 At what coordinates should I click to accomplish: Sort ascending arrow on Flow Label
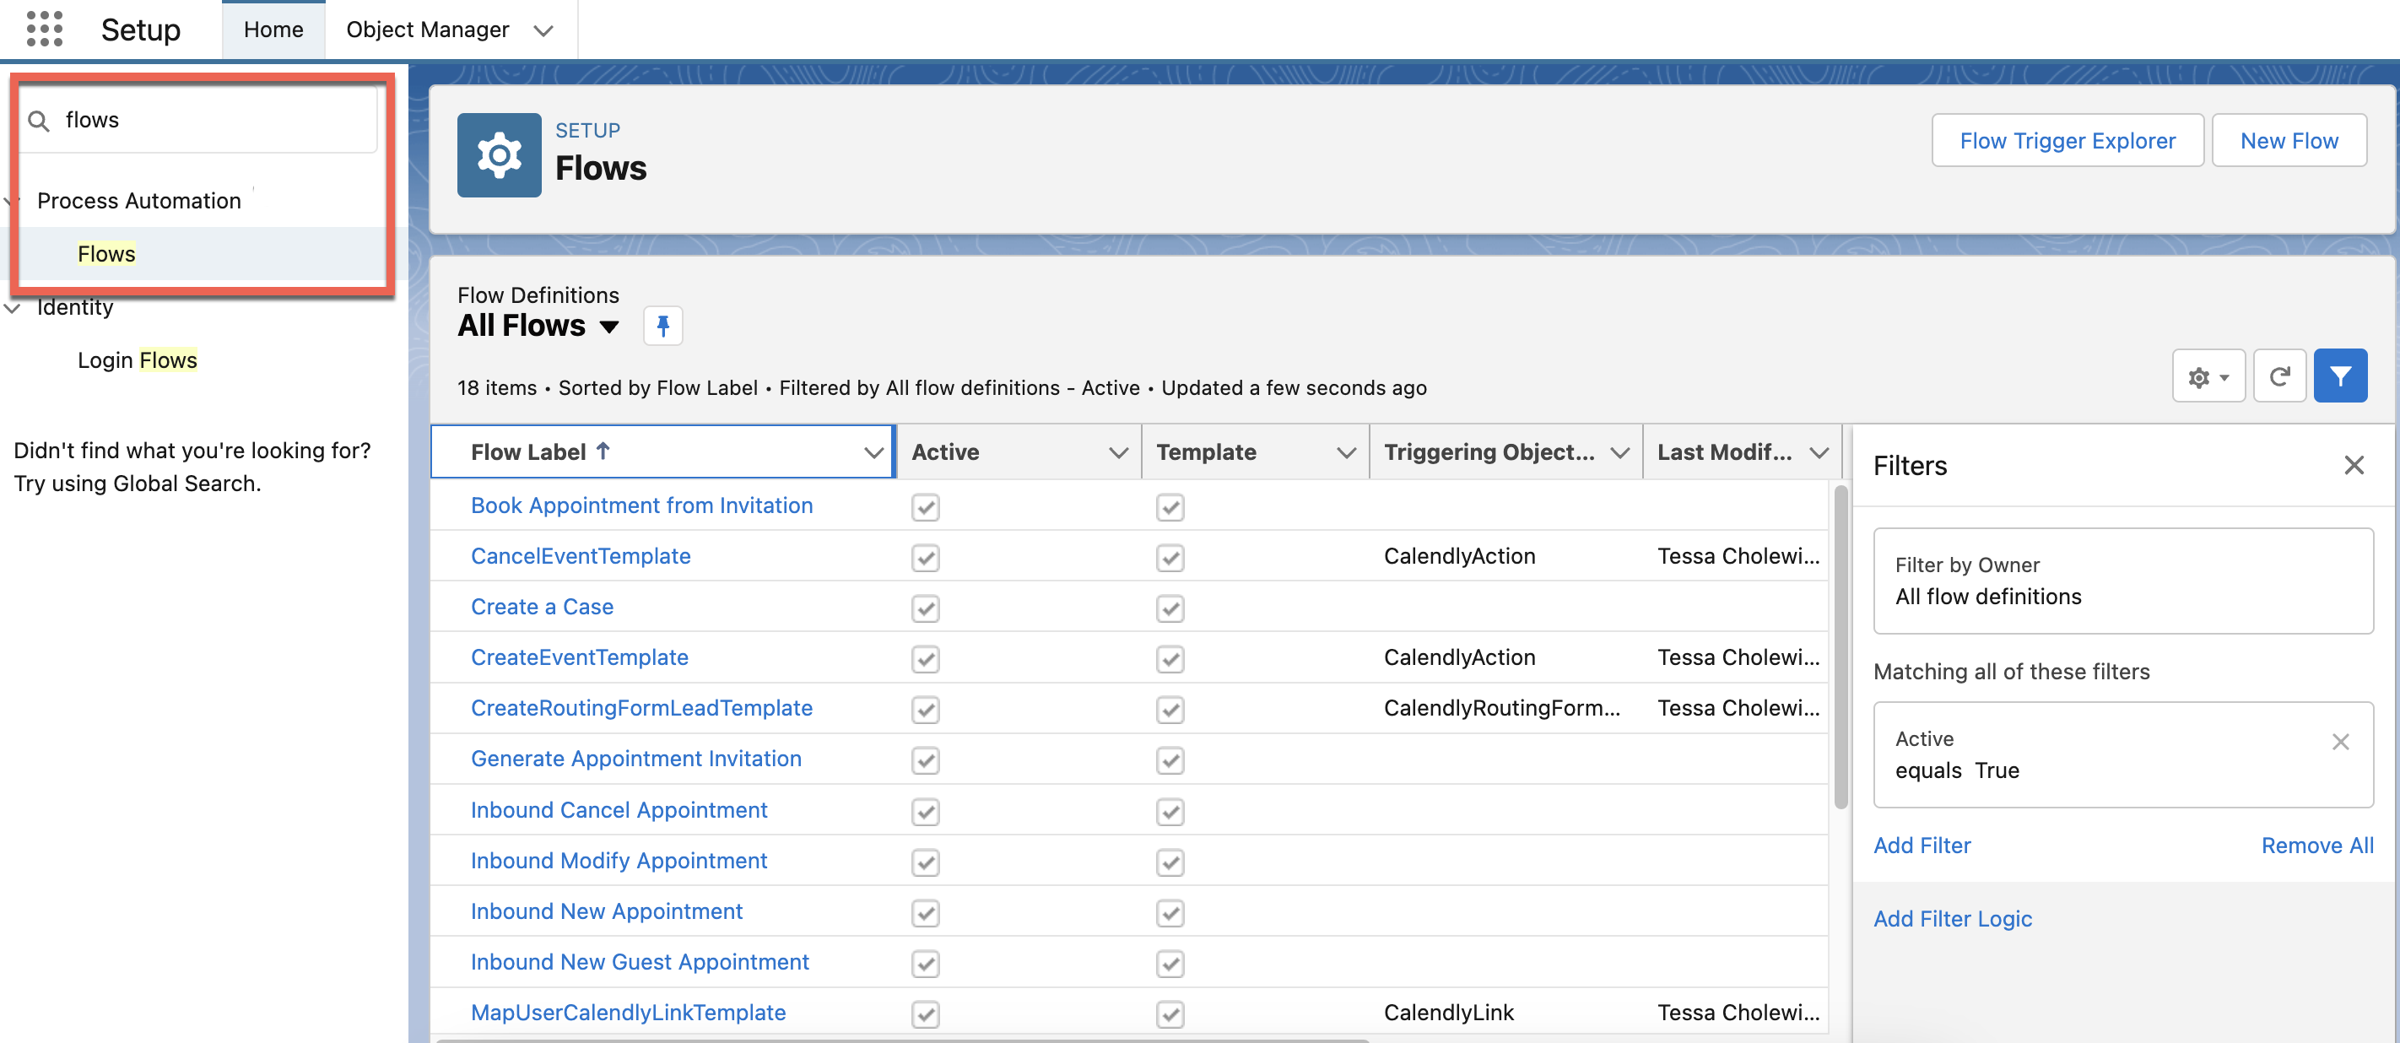pyautogui.click(x=603, y=451)
